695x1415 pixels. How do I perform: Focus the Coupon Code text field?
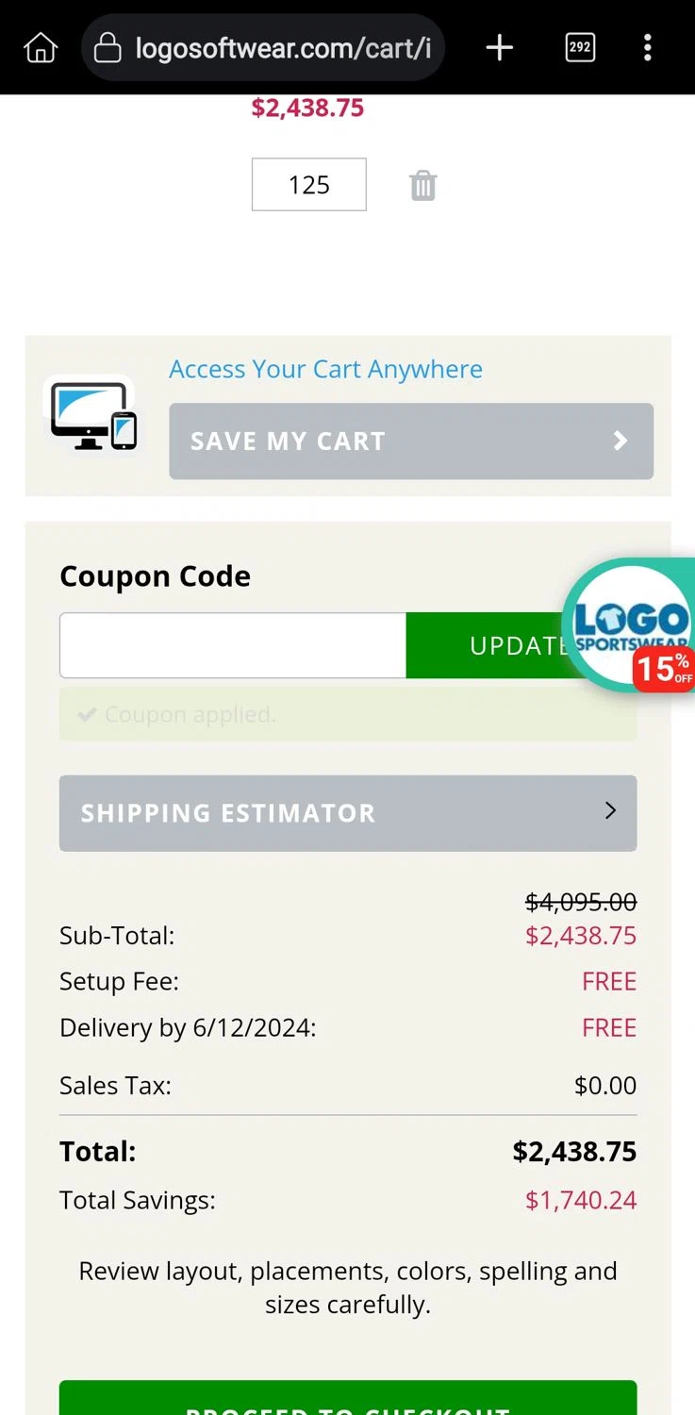pyautogui.click(x=233, y=645)
